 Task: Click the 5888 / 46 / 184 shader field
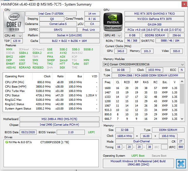point(170,41)
